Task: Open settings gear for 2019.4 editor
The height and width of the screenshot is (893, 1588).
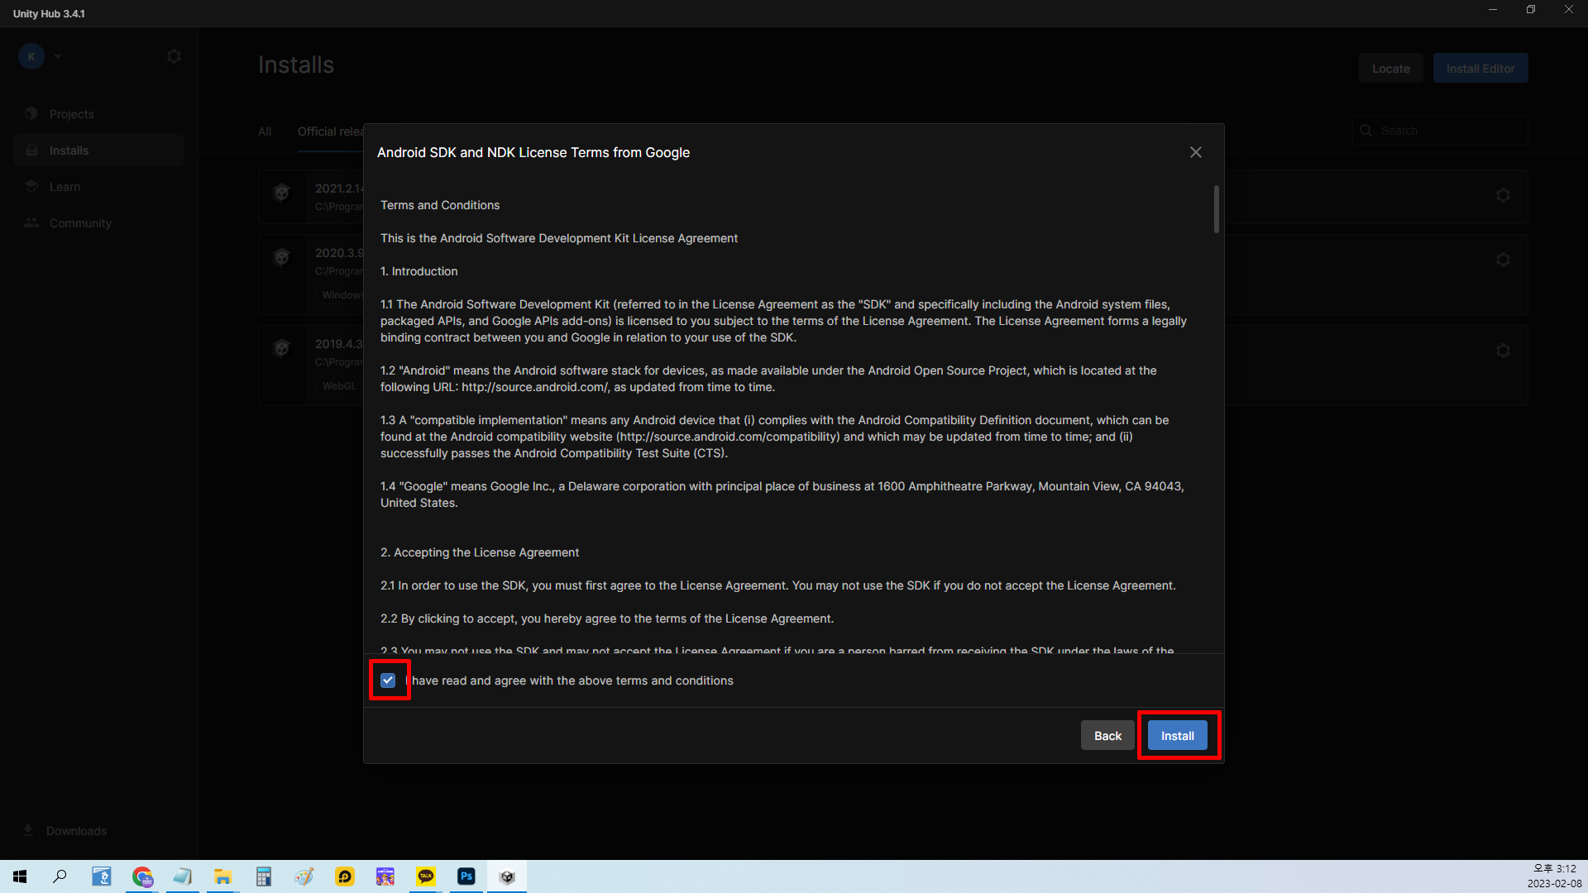Action: (1503, 351)
